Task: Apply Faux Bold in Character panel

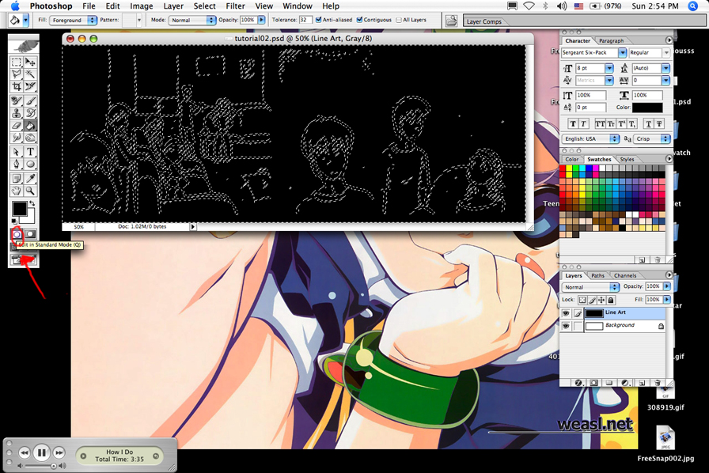Action: tap(573, 124)
